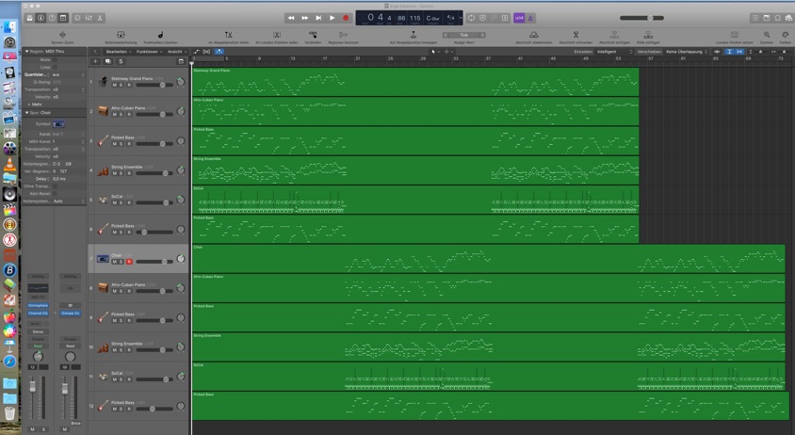Tick the Ohne Transp. checkbox
Screen dimensions: 795x435
point(55,186)
